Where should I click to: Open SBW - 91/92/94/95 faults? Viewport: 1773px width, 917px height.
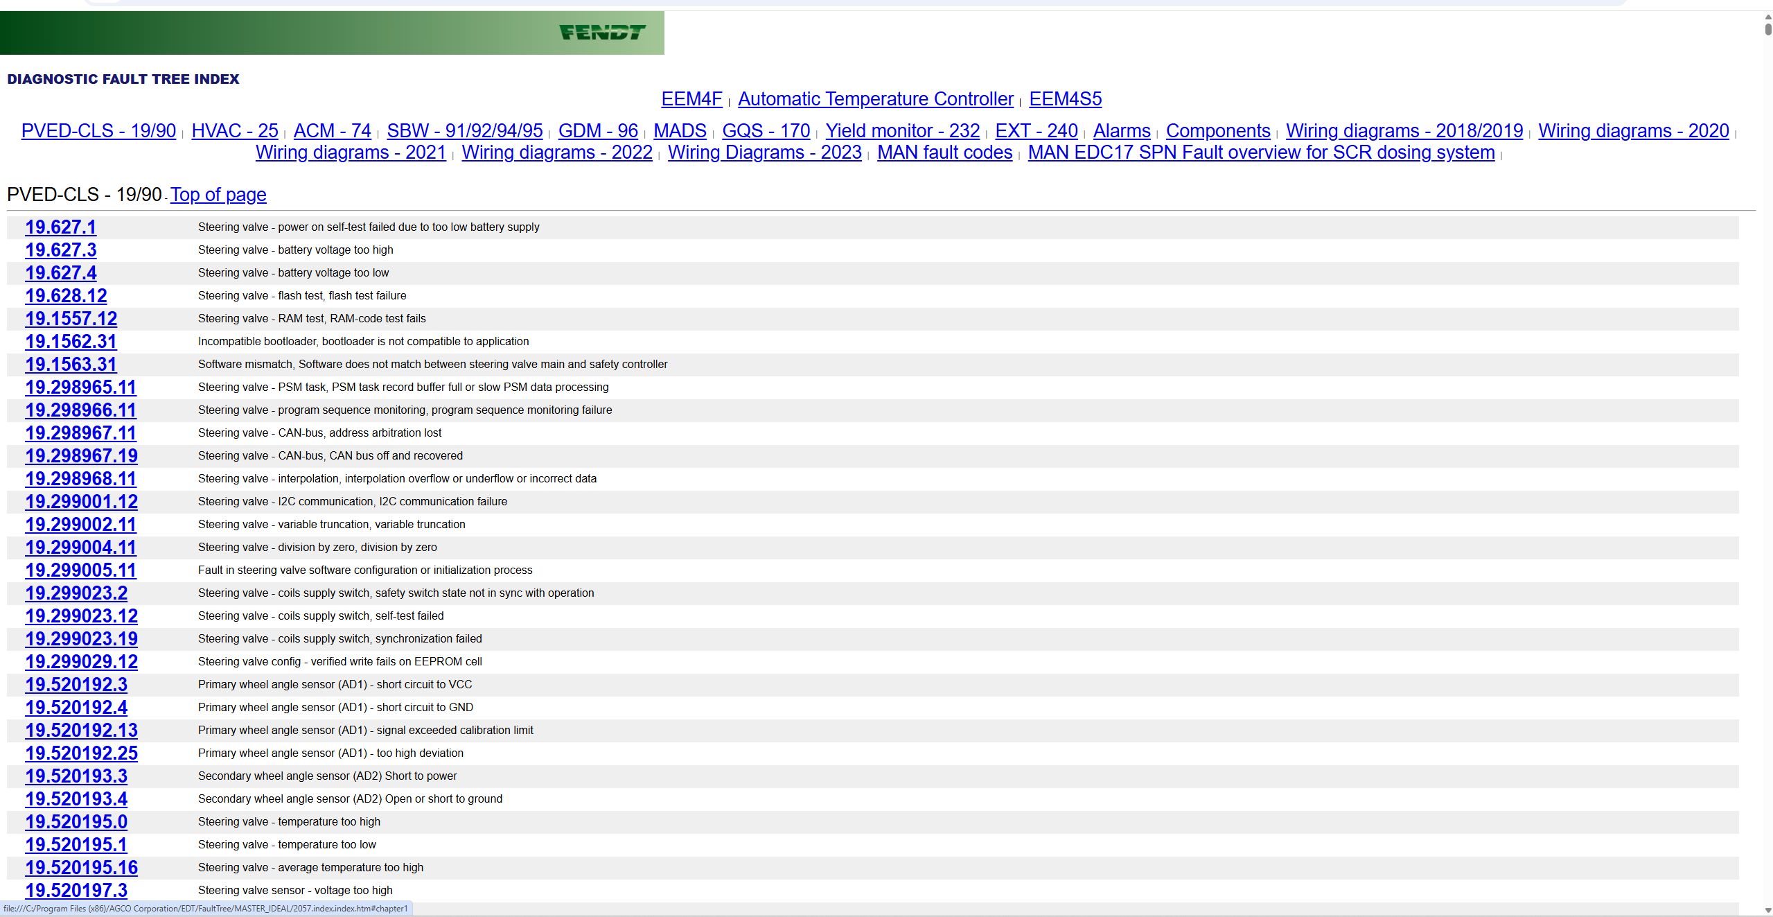click(465, 130)
